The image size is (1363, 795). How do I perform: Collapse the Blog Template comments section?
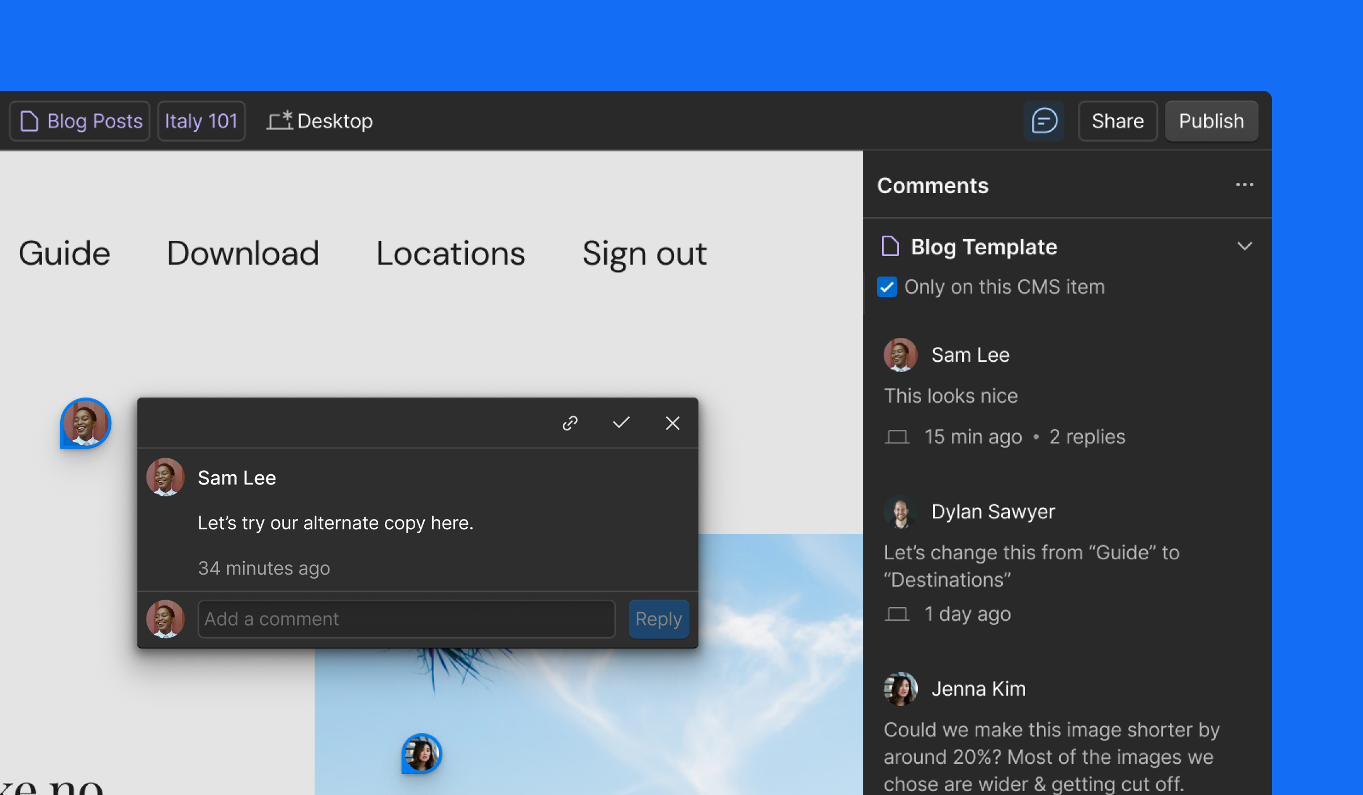(1244, 246)
